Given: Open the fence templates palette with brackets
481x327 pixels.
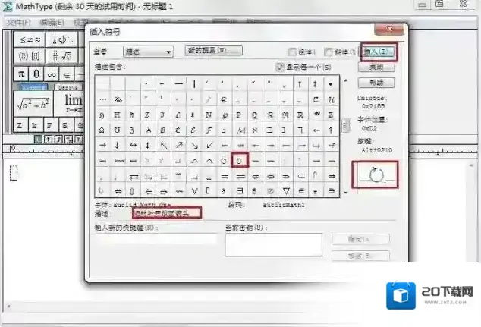Looking at the screenshot, I should [30, 56].
